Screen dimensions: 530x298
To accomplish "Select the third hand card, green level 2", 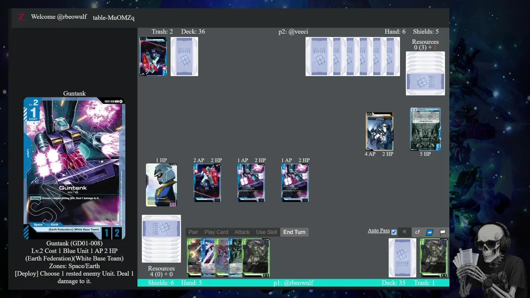I will point(222,257).
